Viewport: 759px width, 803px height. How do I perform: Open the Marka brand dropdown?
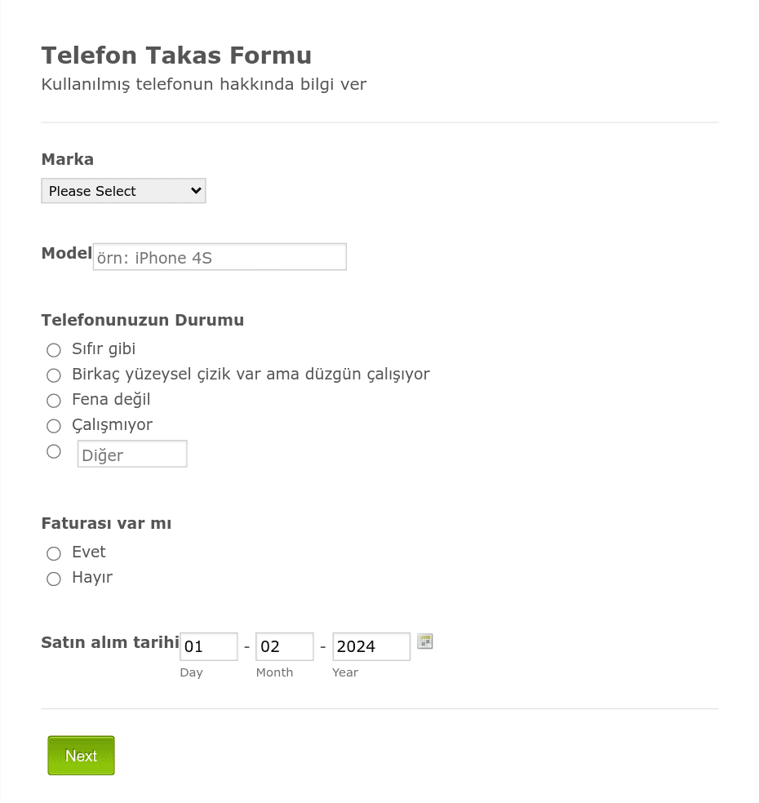pos(123,190)
